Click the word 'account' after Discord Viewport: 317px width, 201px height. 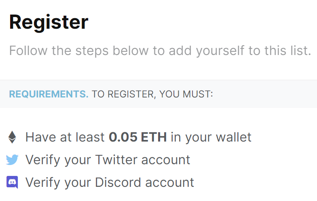click(x=170, y=182)
